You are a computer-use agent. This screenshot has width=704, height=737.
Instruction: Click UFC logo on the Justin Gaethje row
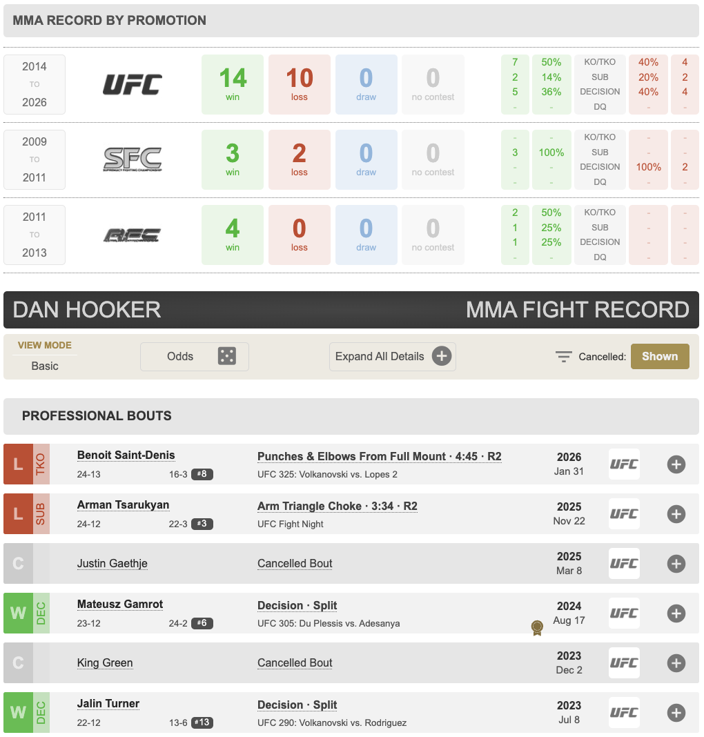tap(624, 564)
